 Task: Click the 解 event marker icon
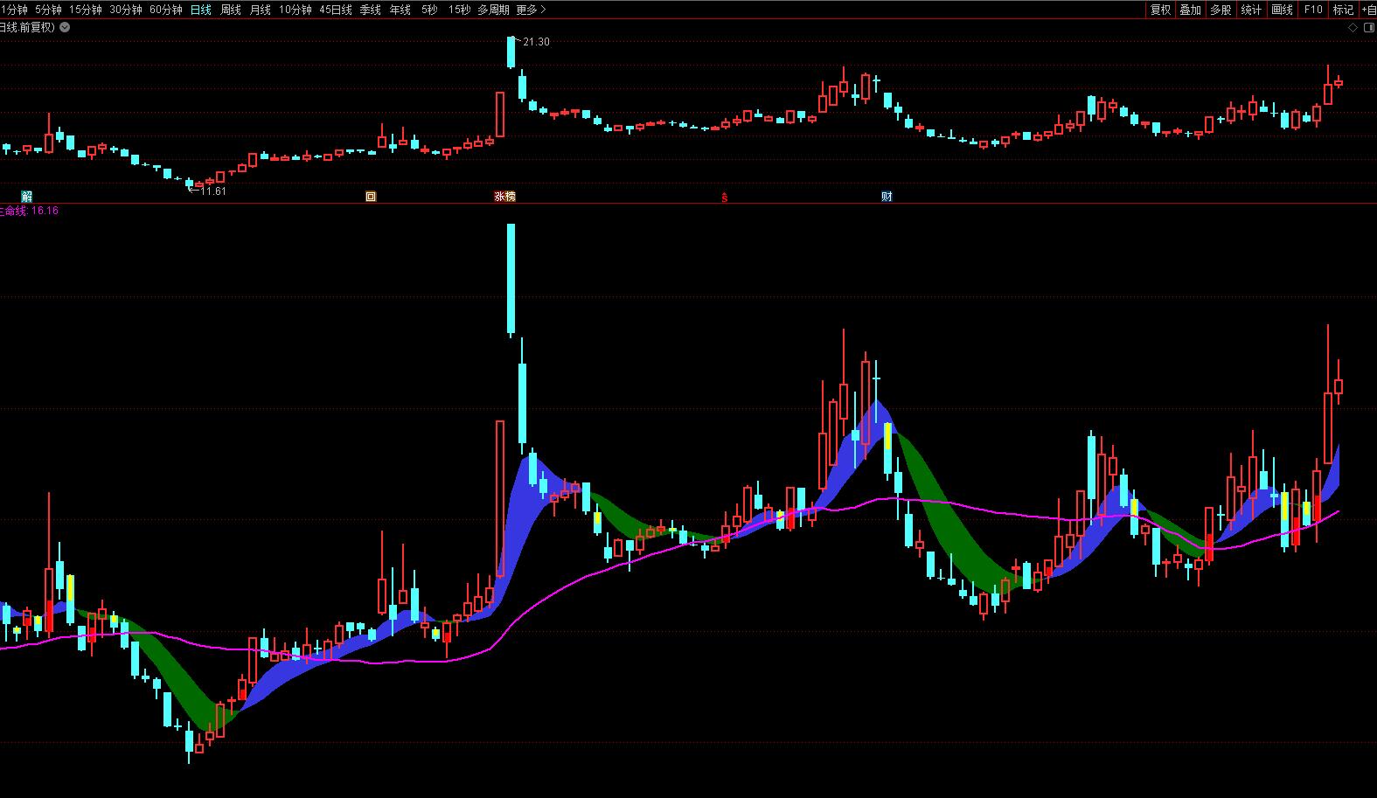click(x=27, y=197)
